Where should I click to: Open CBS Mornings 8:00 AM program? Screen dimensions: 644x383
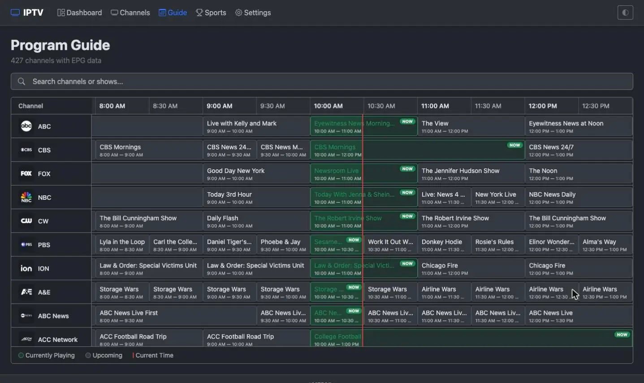[149, 150]
